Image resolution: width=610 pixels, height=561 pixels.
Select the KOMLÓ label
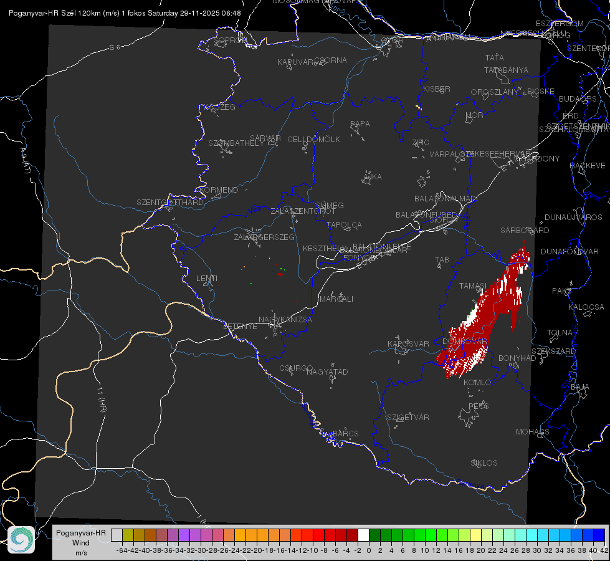click(477, 383)
